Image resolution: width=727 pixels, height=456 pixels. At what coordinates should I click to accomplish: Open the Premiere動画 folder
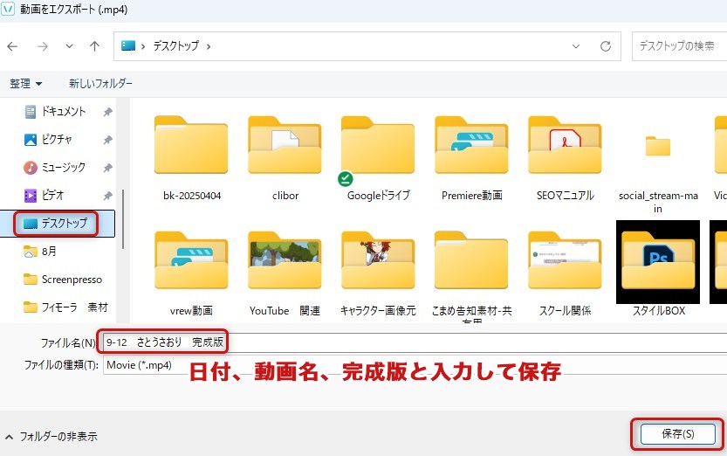coord(471,149)
